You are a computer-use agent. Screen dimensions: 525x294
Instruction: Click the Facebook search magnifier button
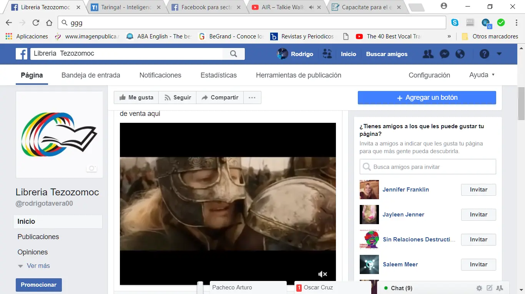click(x=234, y=54)
